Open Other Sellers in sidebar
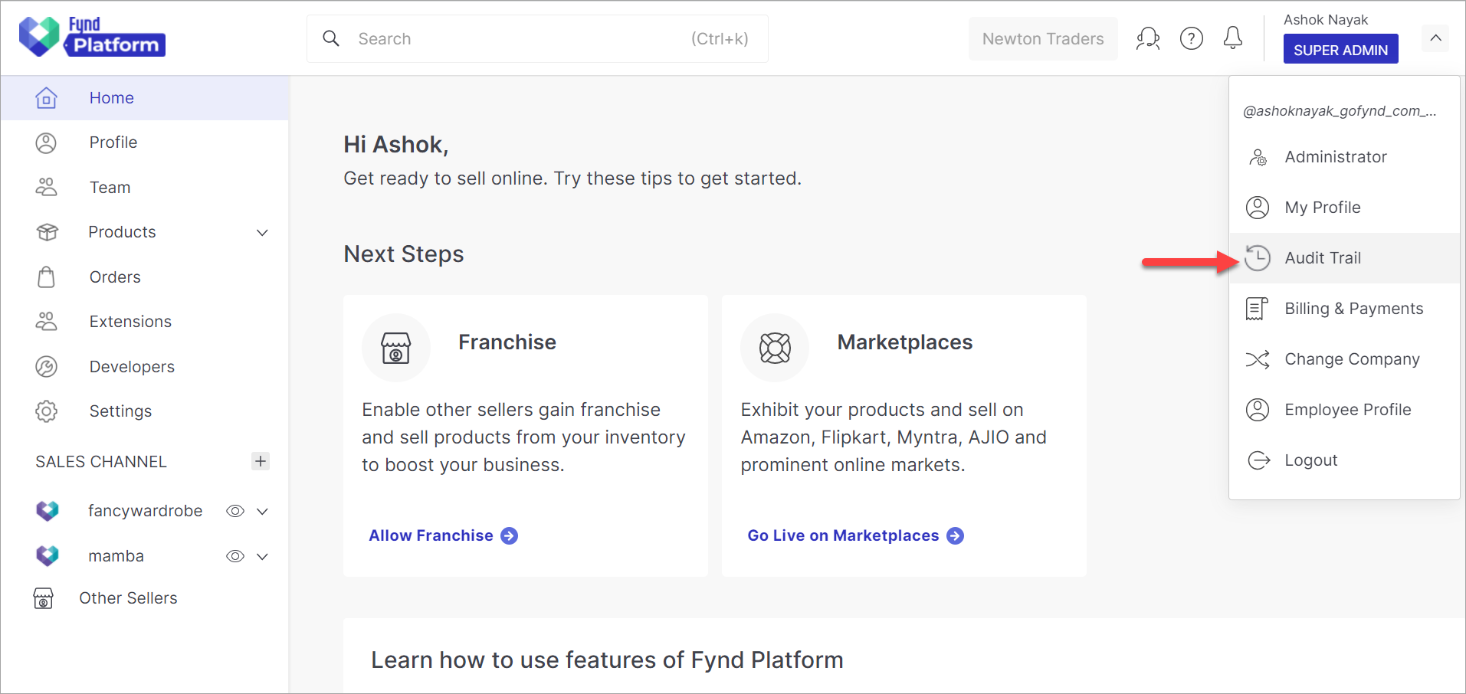1466x694 pixels. click(145, 598)
